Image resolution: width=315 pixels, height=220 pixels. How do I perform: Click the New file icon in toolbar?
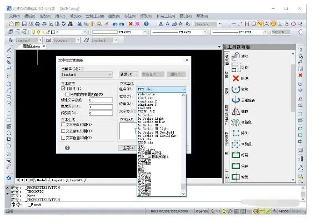point(11,24)
